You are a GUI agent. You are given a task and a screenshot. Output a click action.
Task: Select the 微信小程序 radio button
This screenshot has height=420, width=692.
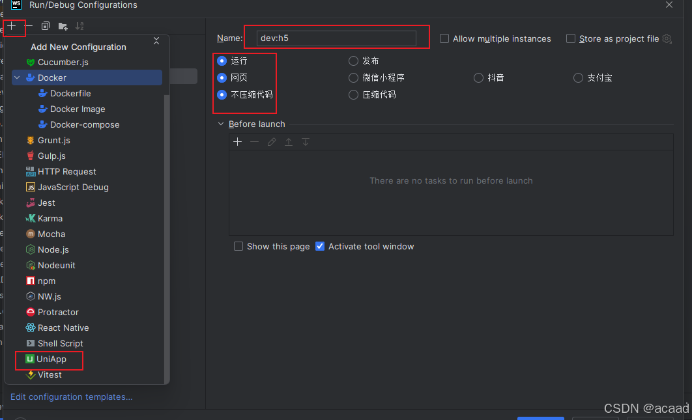[353, 77]
